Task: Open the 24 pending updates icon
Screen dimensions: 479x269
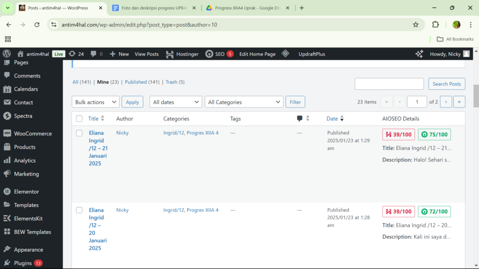Action: click(76, 54)
